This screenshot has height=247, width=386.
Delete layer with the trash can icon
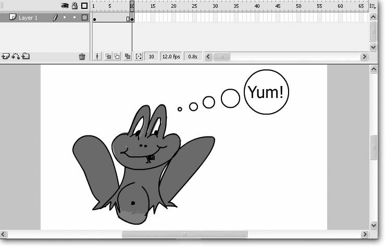pyautogui.click(x=82, y=57)
